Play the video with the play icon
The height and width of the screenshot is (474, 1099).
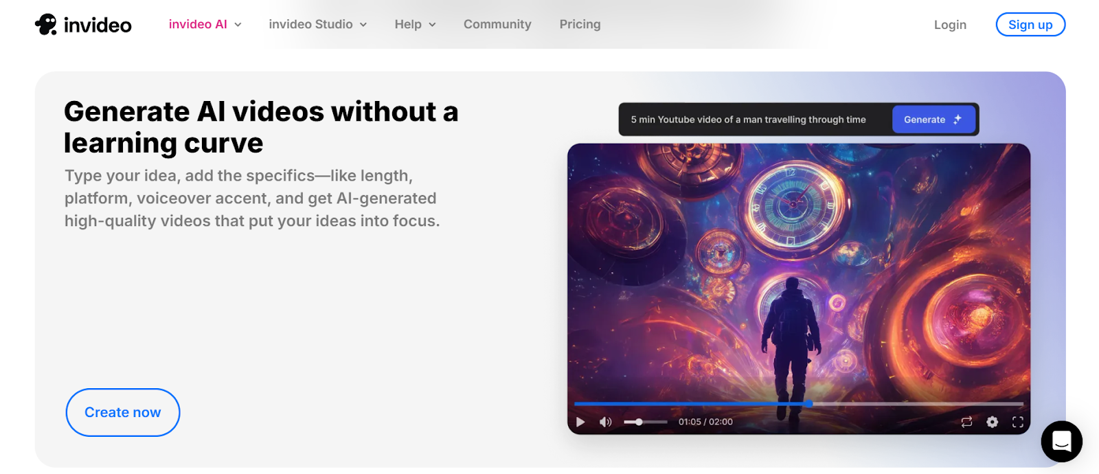(x=580, y=422)
